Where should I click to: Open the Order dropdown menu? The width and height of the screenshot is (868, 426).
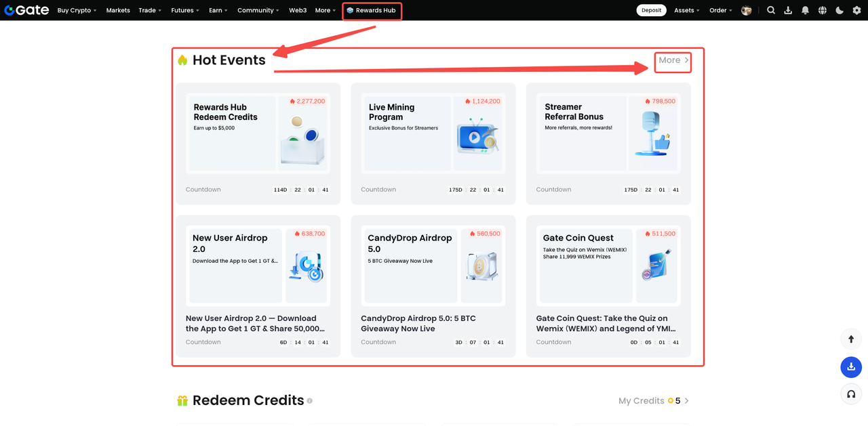(x=721, y=10)
